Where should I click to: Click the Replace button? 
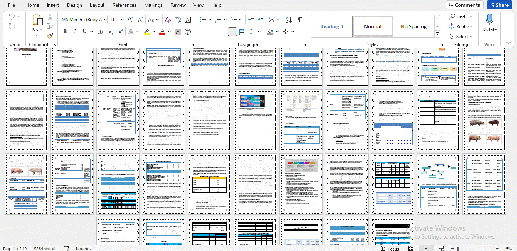tap(460, 27)
